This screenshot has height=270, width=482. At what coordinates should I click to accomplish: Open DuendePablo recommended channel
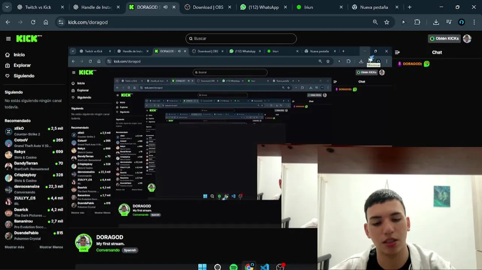tap(34, 236)
